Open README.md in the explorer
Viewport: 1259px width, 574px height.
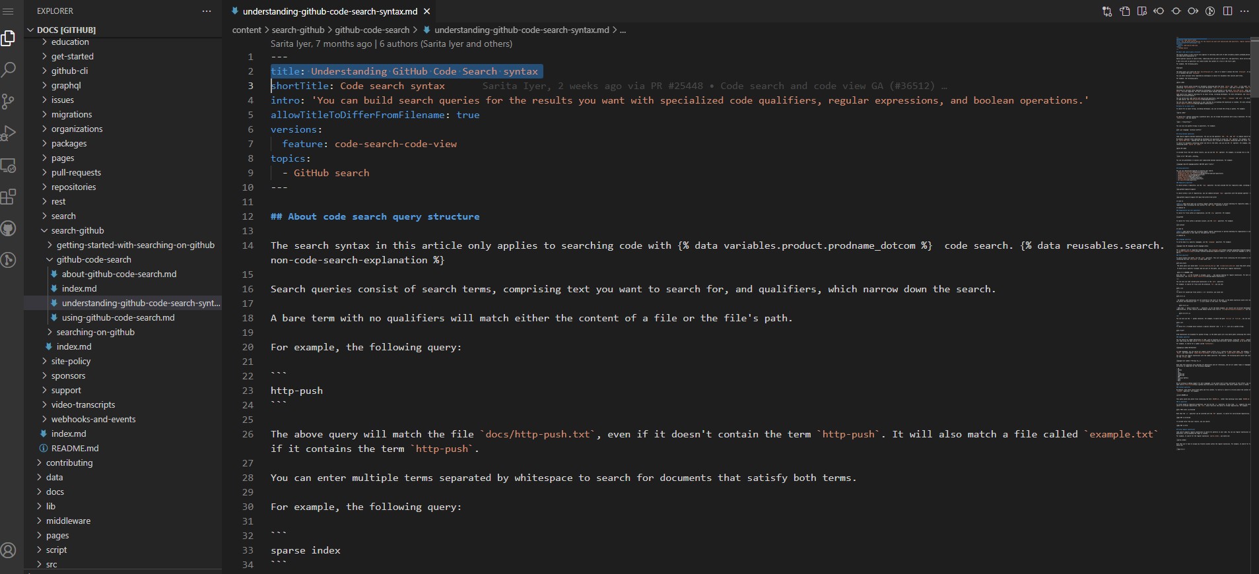pyautogui.click(x=75, y=448)
